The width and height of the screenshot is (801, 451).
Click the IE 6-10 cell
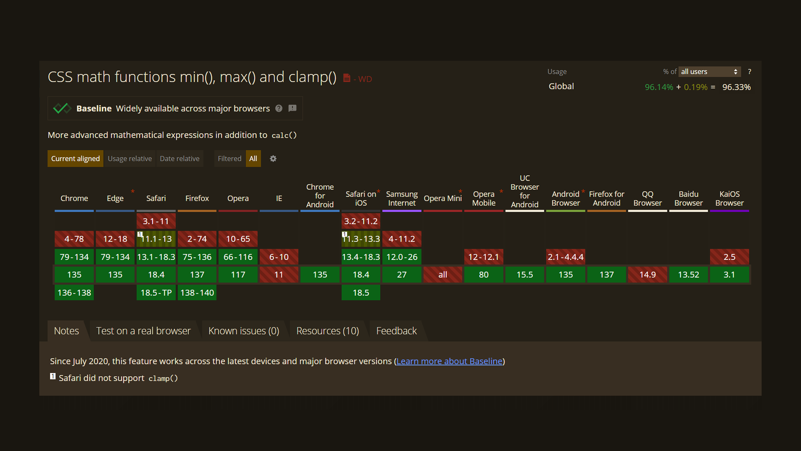(279, 257)
